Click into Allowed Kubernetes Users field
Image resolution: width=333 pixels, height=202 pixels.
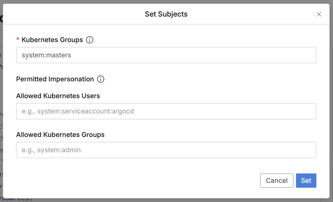pyautogui.click(x=166, y=111)
